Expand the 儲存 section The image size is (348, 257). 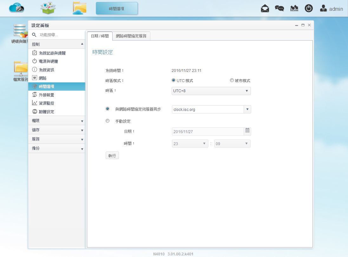pos(57,130)
